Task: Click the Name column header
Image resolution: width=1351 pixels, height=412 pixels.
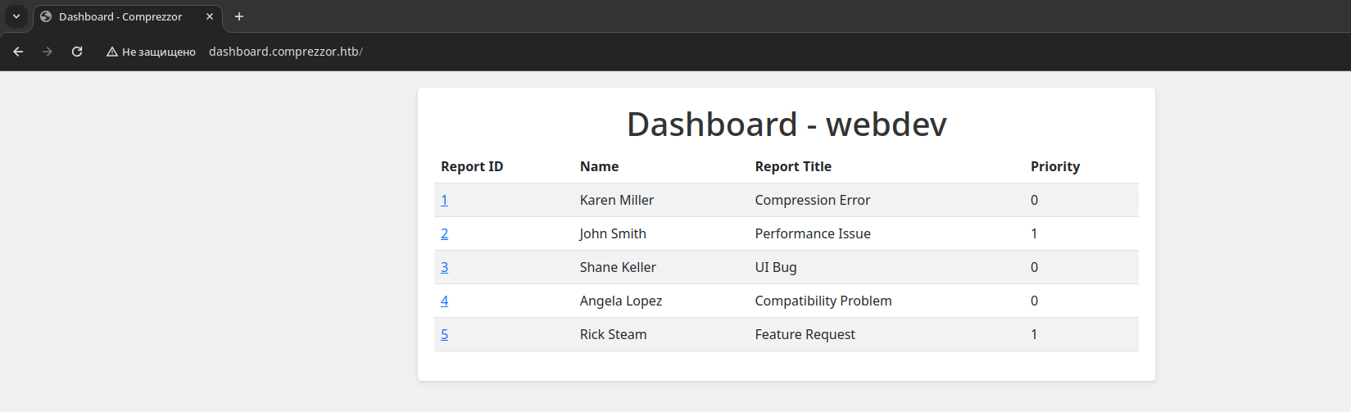Action: pyautogui.click(x=599, y=166)
